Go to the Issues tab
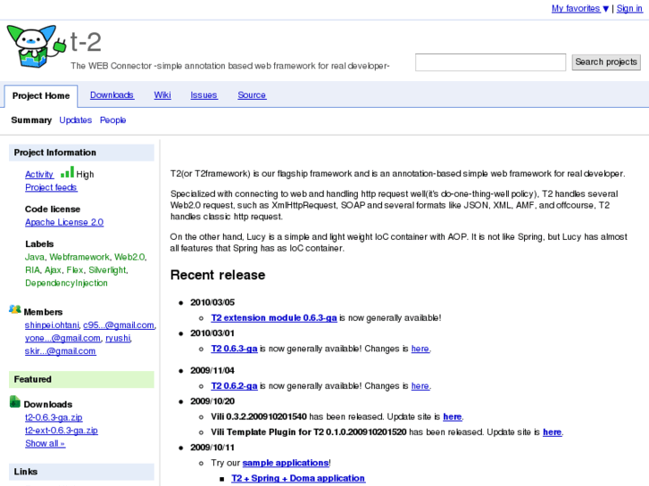Image resolution: width=649 pixels, height=486 pixels. pyautogui.click(x=204, y=95)
